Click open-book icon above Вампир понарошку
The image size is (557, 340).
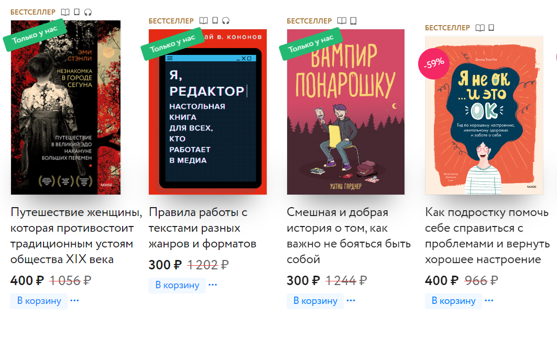click(342, 20)
